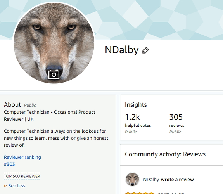Open the Reviewer ranking link
Screen dimensions: 223x194
22,157
